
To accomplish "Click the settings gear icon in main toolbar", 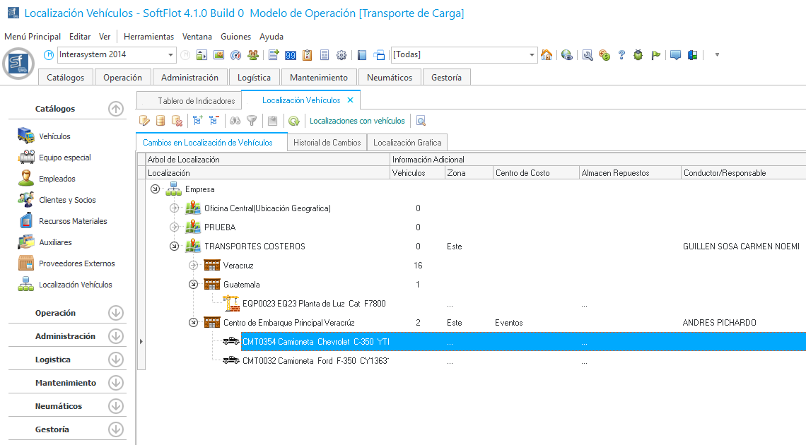I will pyautogui.click(x=341, y=55).
